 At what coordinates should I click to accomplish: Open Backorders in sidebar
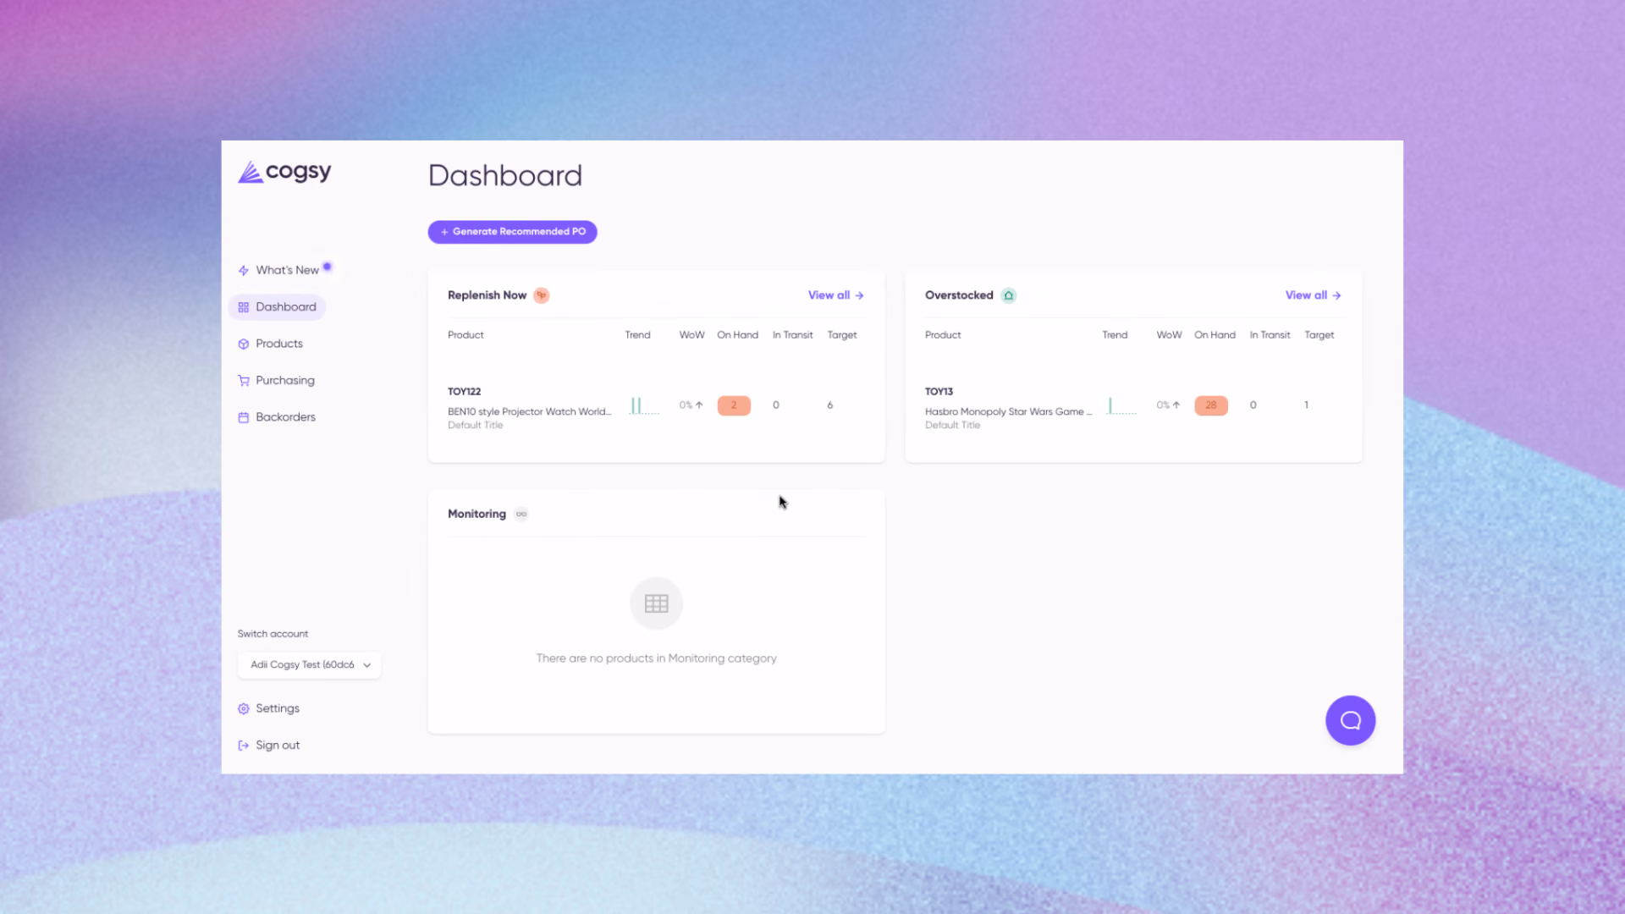point(277,417)
